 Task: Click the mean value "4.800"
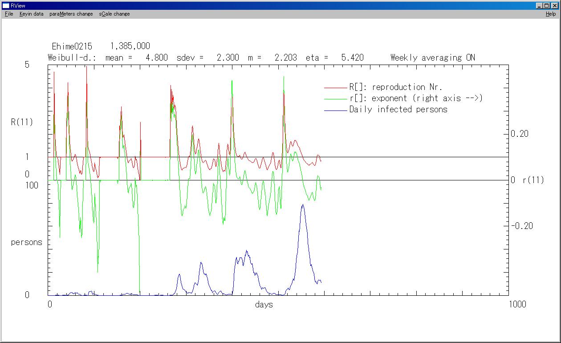(157, 57)
